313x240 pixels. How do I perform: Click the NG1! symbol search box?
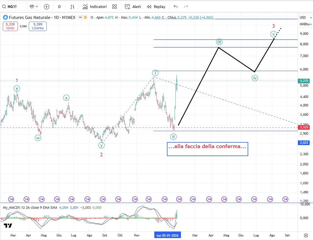(x=14, y=7)
